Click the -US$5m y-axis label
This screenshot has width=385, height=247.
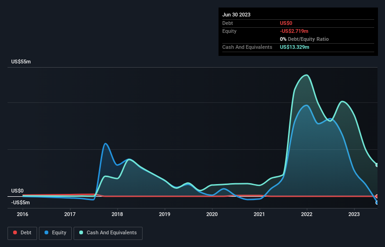(x=20, y=203)
